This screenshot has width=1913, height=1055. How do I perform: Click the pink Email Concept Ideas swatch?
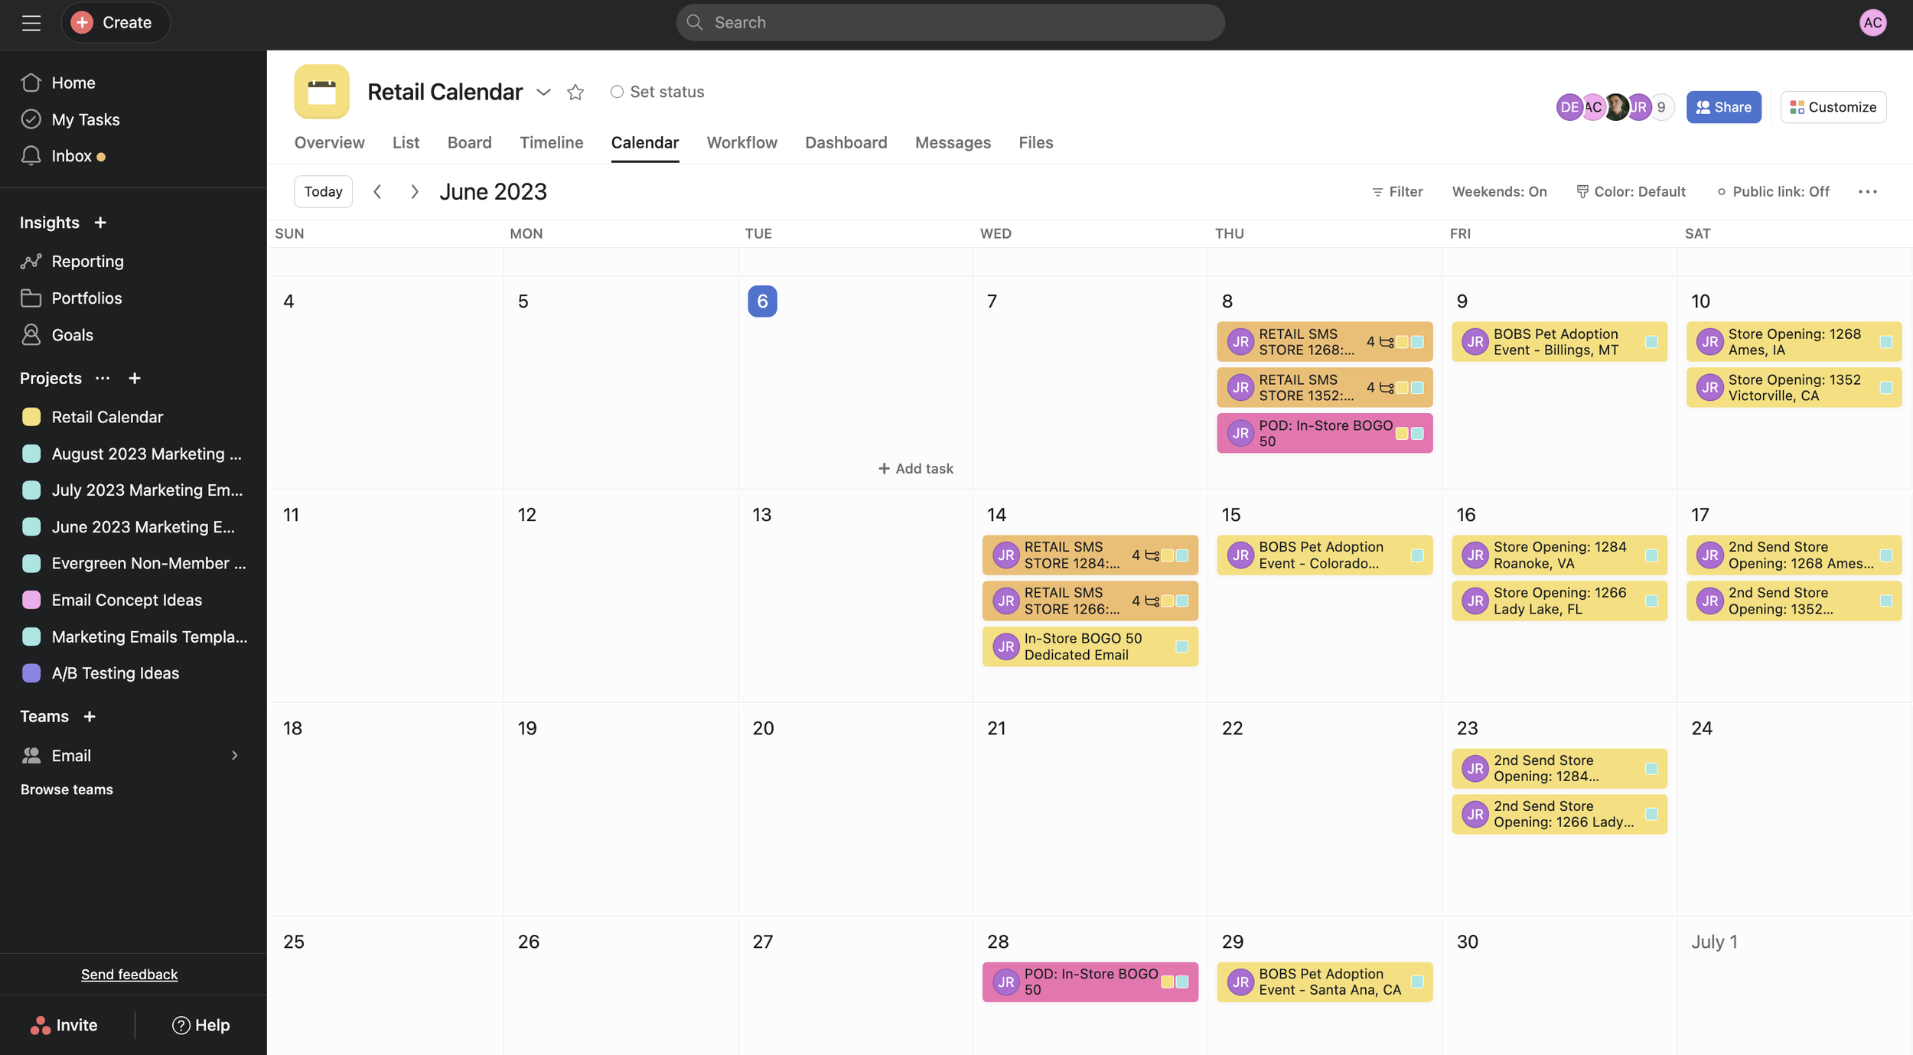(31, 601)
